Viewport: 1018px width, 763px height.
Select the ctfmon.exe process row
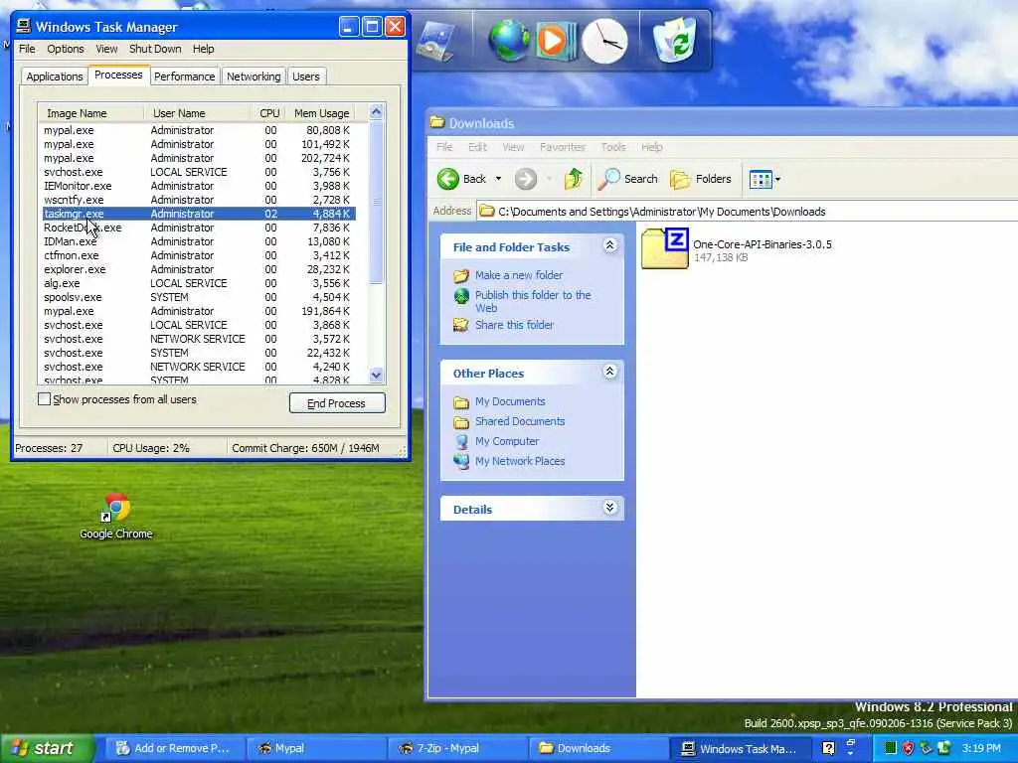198,255
